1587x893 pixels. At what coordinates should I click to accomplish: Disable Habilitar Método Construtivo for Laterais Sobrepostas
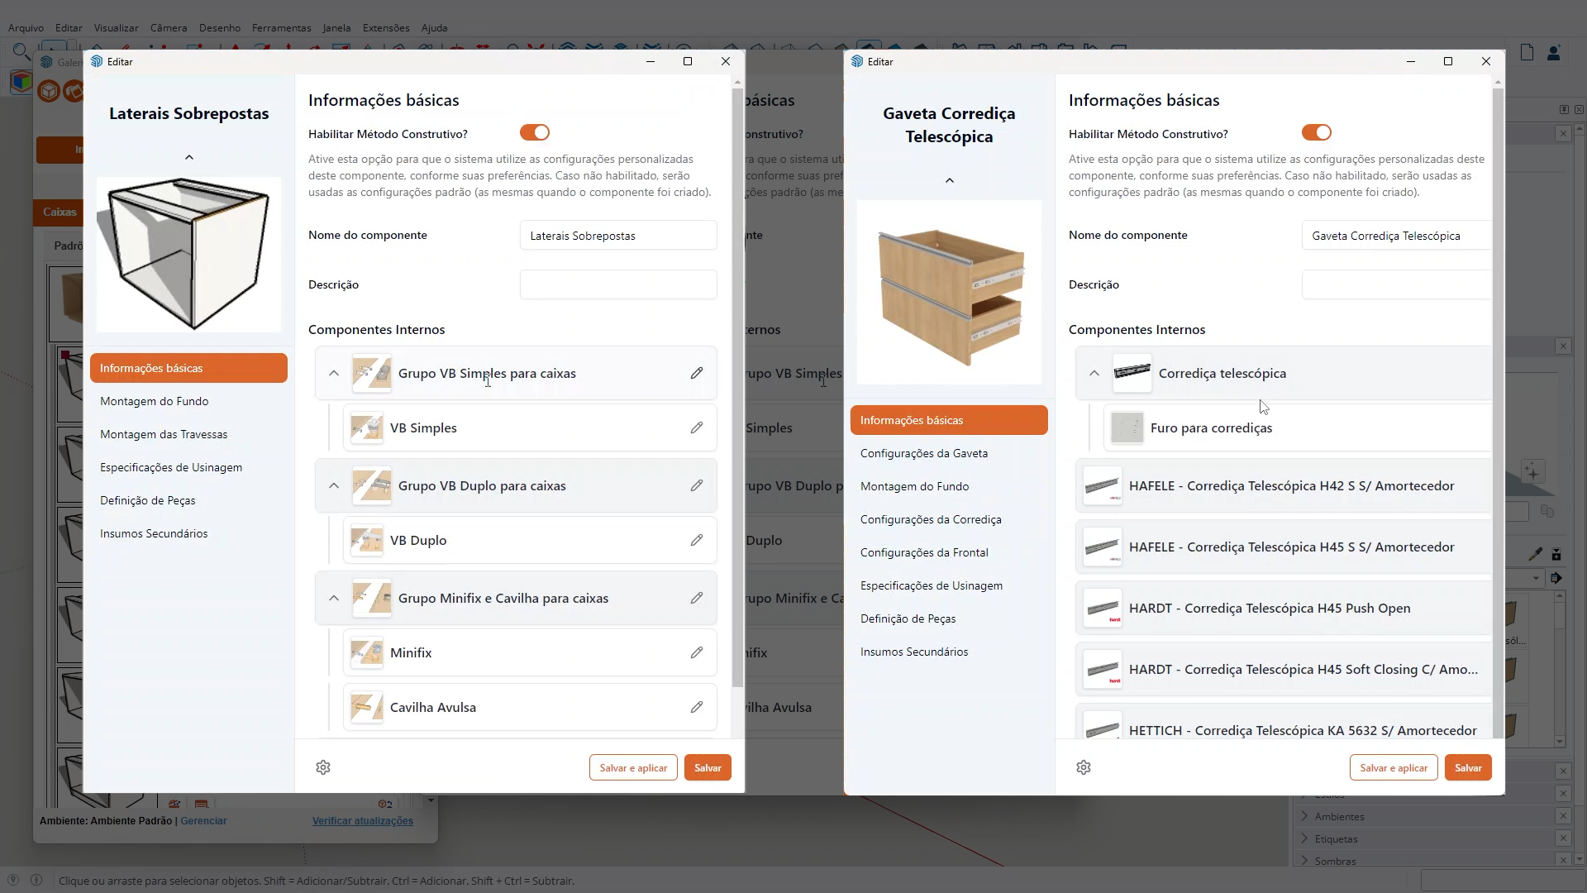coord(534,132)
